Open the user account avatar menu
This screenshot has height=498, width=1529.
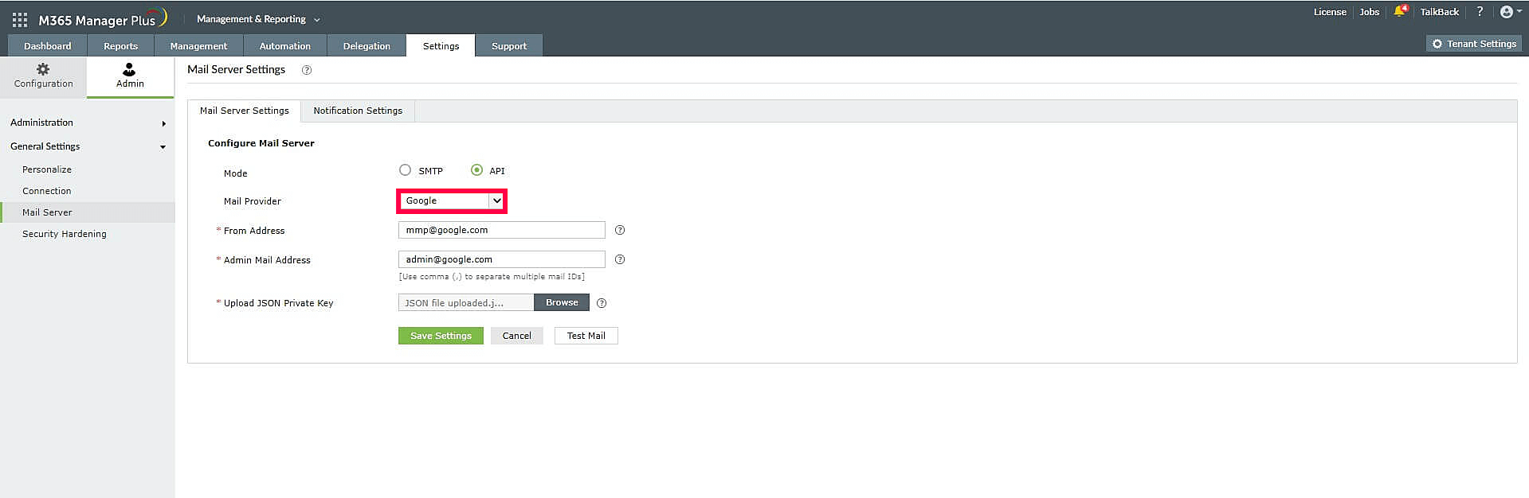coord(1511,11)
